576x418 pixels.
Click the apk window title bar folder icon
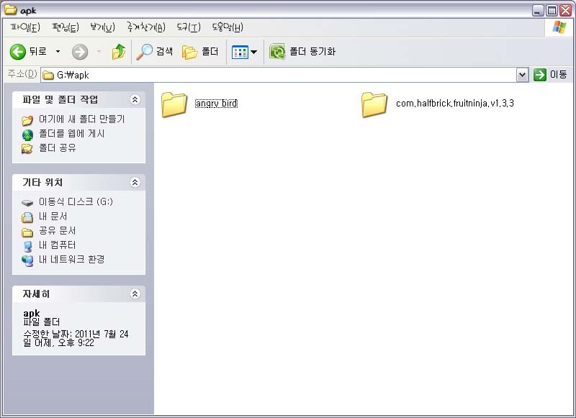[10, 9]
